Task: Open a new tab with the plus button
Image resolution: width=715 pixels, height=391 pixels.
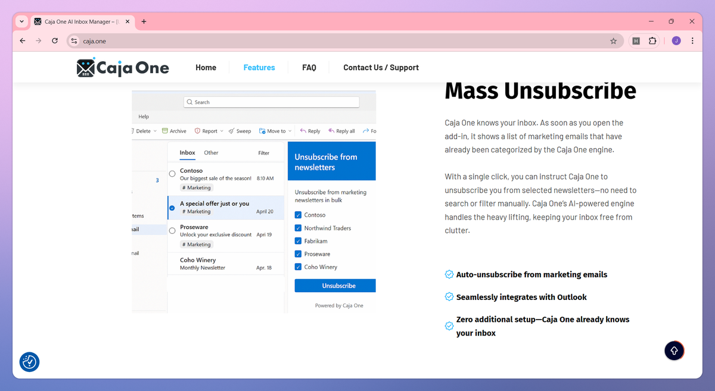Action: [x=144, y=21]
